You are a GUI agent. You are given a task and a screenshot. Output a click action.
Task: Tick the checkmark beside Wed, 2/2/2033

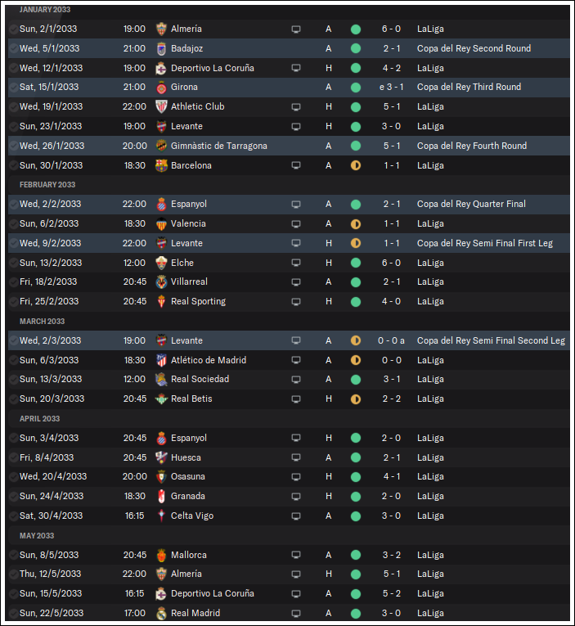[14, 204]
